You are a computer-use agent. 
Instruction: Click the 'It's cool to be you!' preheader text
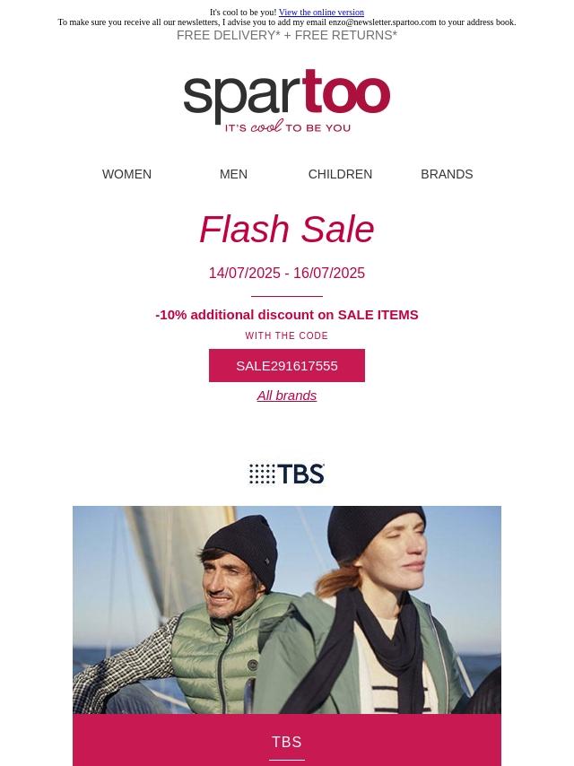click(243, 13)
